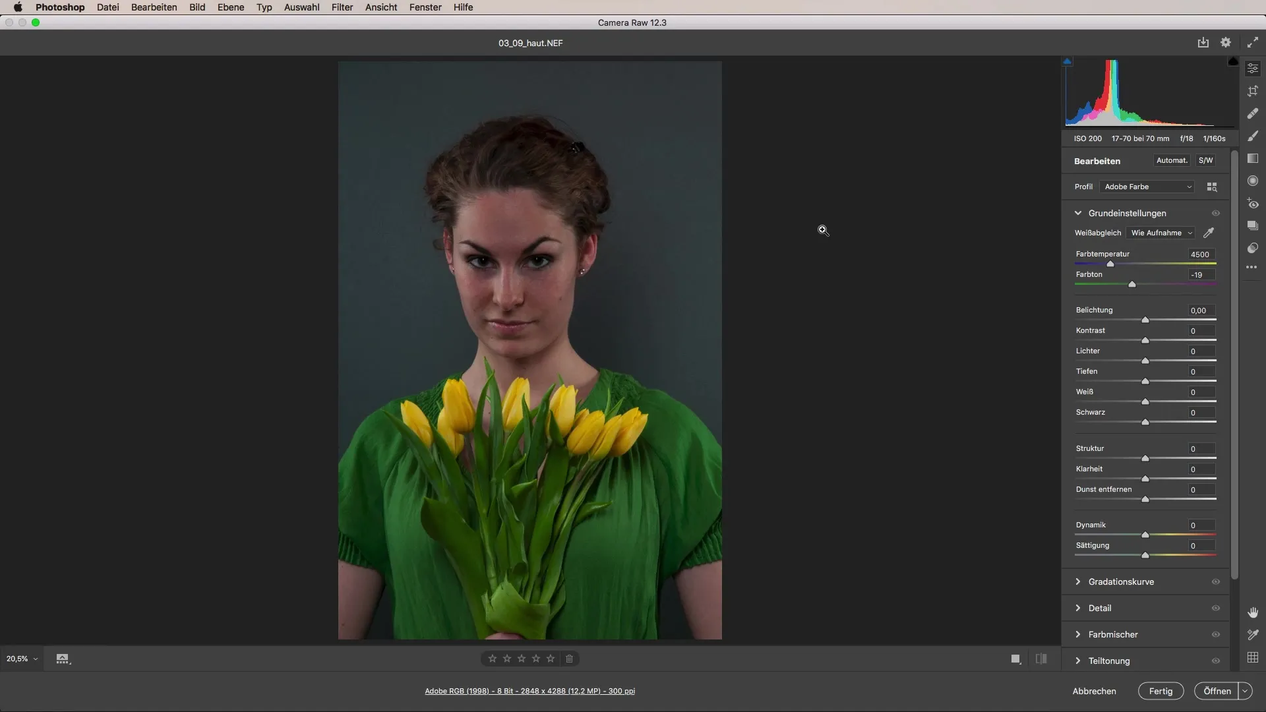Toggle single view default settings icon
The height and width of the screenshot is (712, 1266).
click(1016, 659)
